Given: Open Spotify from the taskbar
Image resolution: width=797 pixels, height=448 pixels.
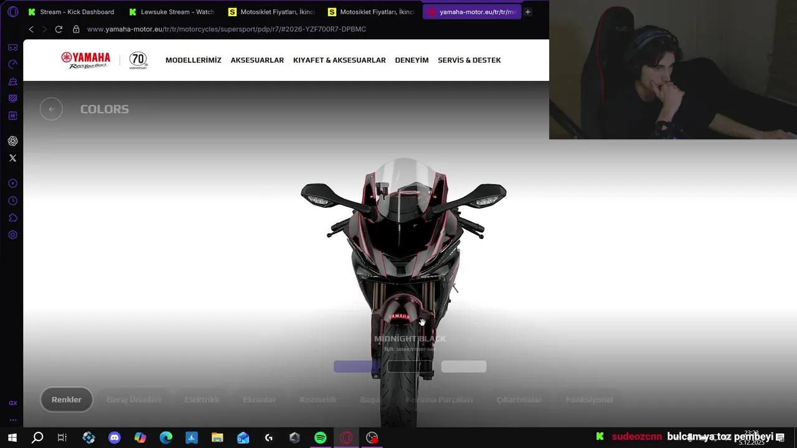Looking at the screenshot, I should click(320, 437).
